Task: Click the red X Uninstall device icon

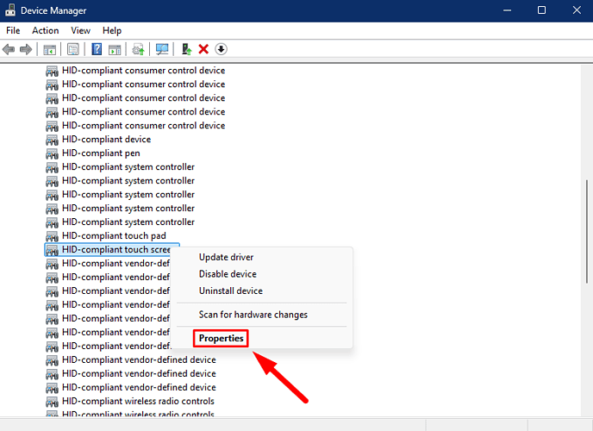Action: [x=203, y=49]
